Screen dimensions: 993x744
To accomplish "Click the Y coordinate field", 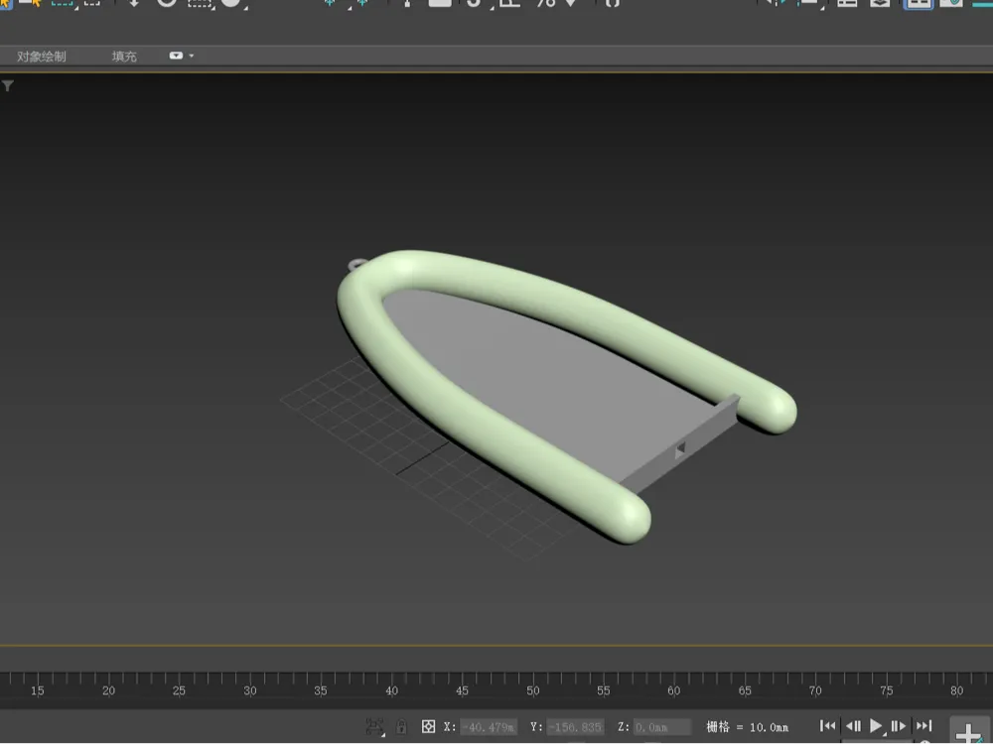I will tap(575, 727).
